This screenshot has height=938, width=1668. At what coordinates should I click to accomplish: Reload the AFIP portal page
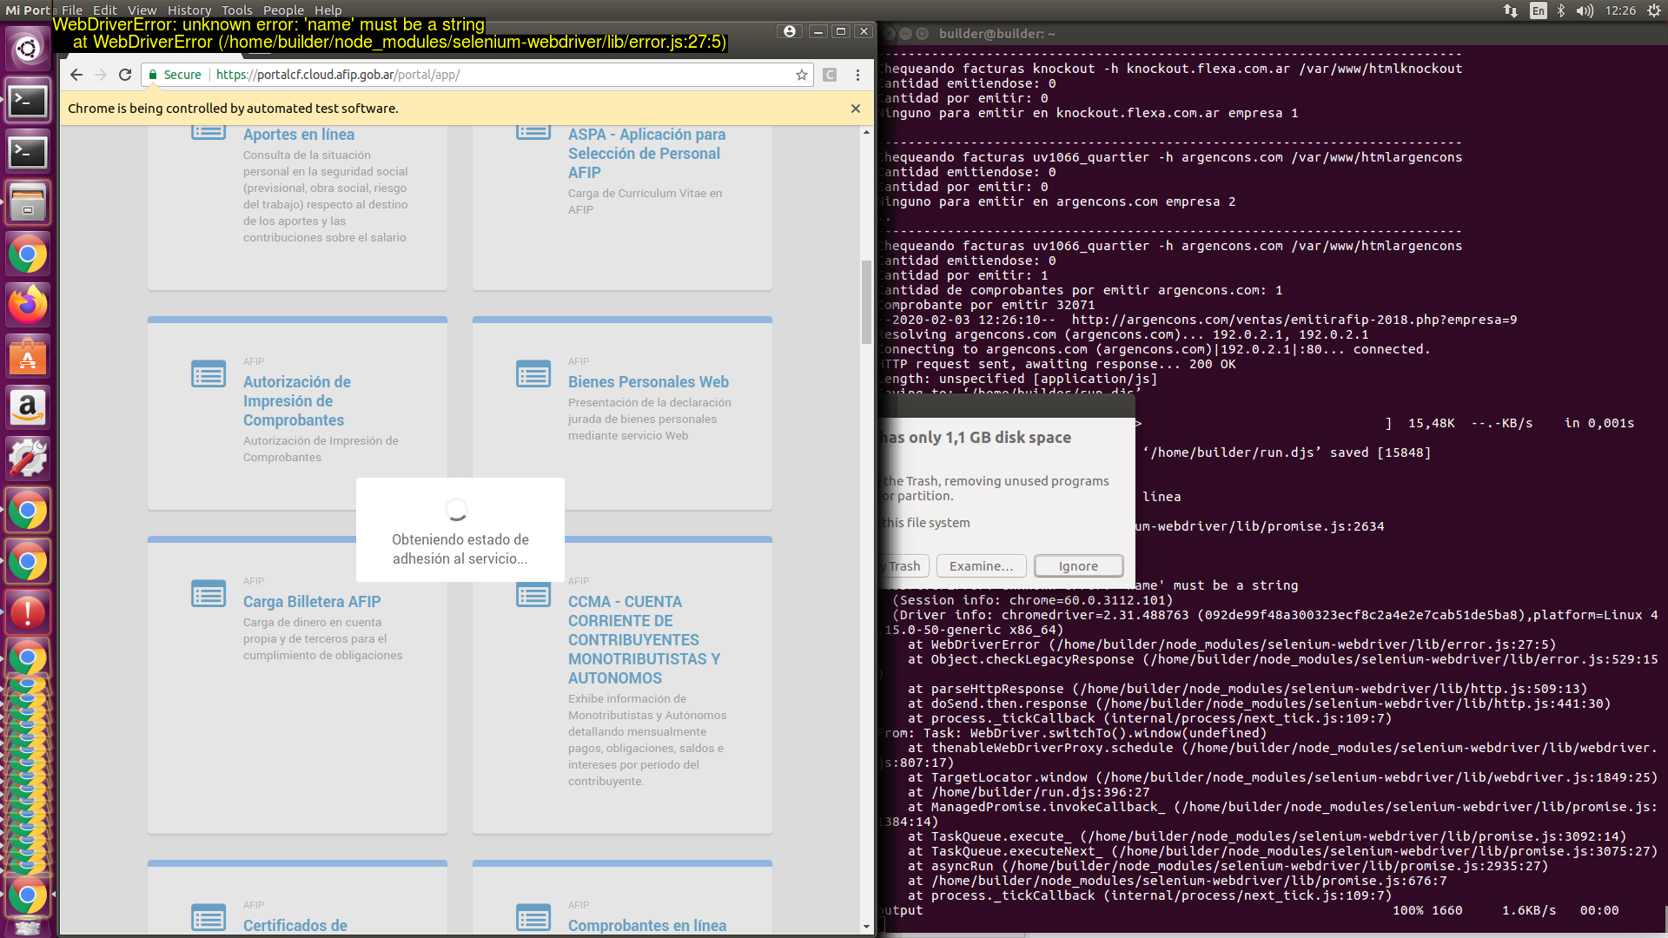tap(125, 75)
